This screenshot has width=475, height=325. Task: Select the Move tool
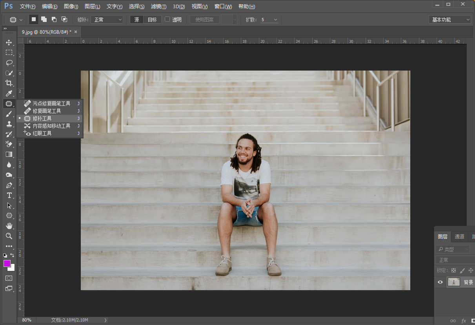9,42
